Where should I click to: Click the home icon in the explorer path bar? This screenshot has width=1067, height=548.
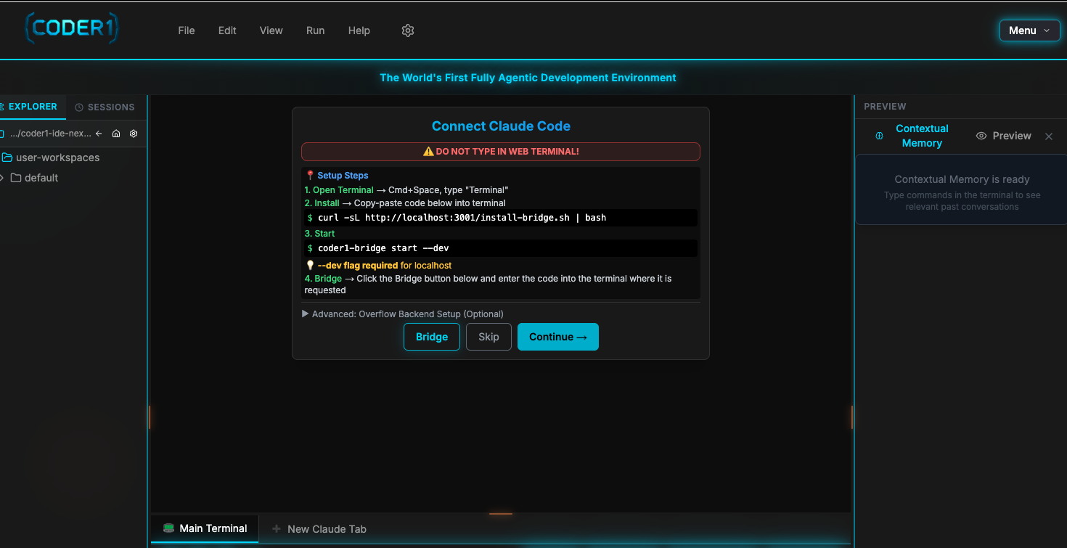click(x=115, y=134)
